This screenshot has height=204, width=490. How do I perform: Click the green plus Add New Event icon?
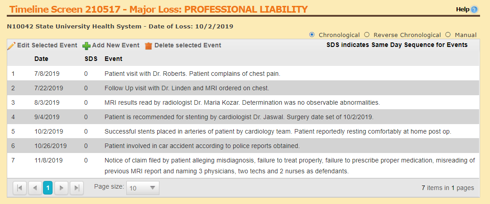[x=86, y=46]
